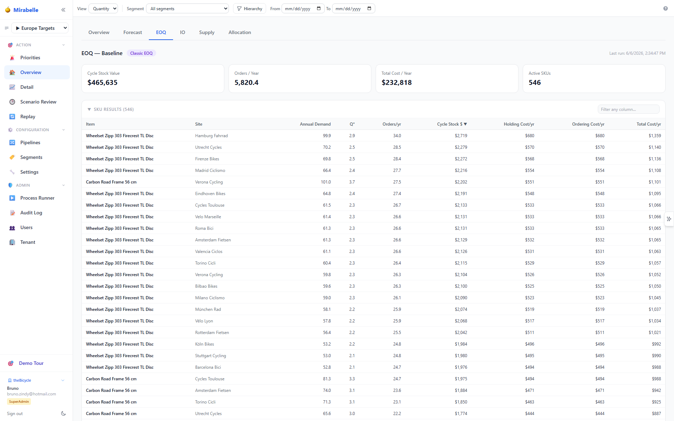Screen dimensions: 674x421
Task: Collapse the SKU RESULTS section triangle
Action: 89,109
